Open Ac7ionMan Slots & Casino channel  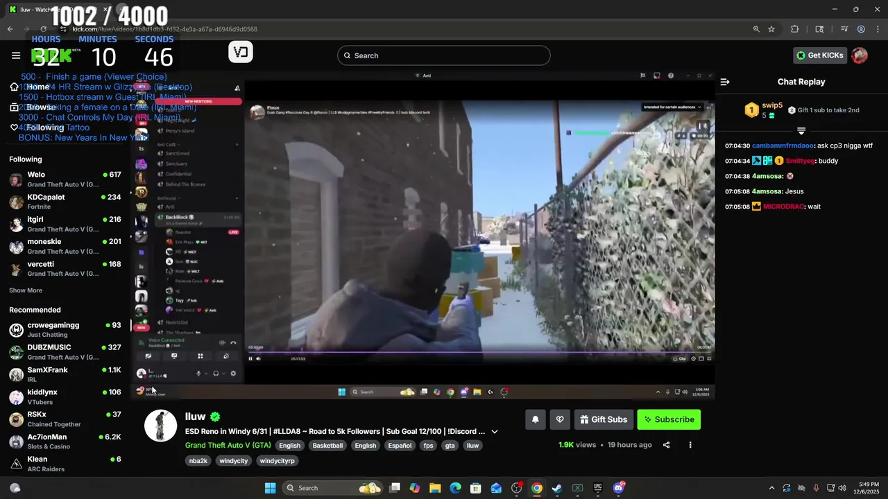67,441
